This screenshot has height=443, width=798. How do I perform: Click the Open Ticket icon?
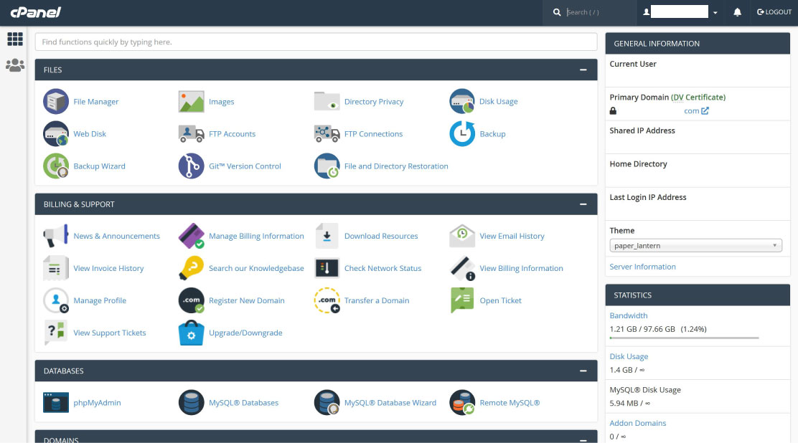(x=462, y=300)
